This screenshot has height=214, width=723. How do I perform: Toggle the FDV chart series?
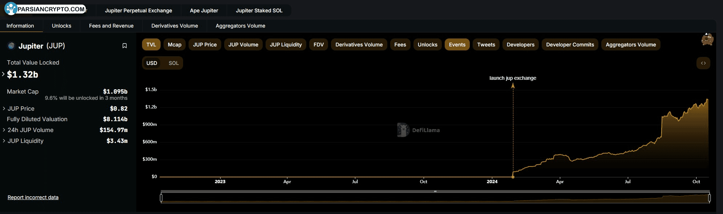pos(319,45)
